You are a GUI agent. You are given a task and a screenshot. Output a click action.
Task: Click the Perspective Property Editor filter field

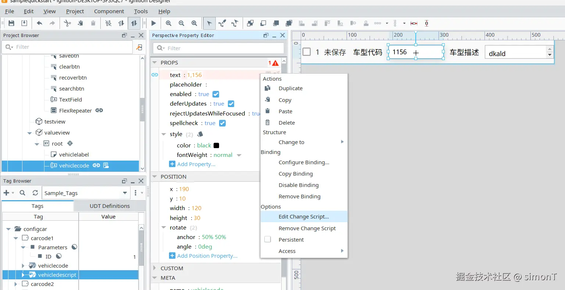218,48
